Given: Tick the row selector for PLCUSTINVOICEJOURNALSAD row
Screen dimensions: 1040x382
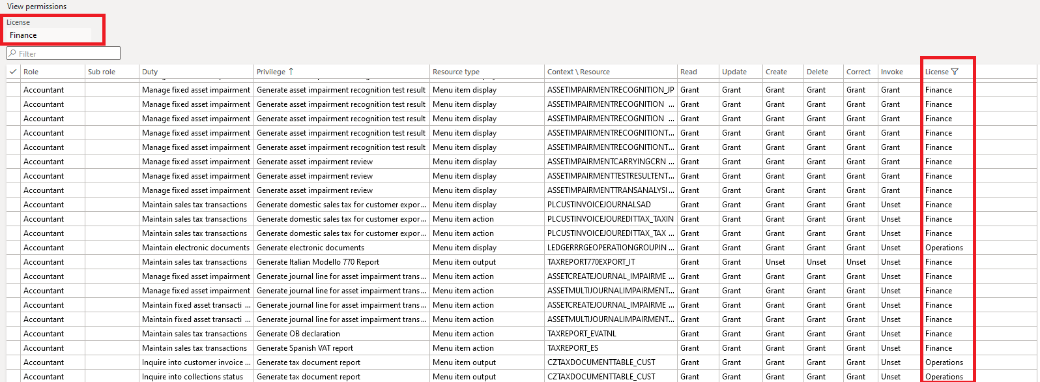Looking at the screenshot, I should tap(13, 205).
